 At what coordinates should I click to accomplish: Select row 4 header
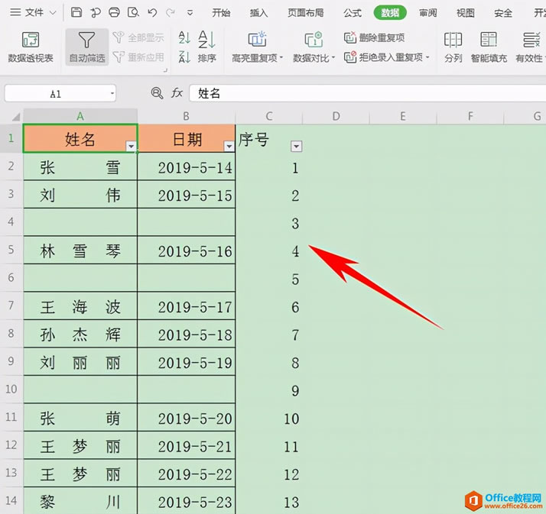point(11,222)
